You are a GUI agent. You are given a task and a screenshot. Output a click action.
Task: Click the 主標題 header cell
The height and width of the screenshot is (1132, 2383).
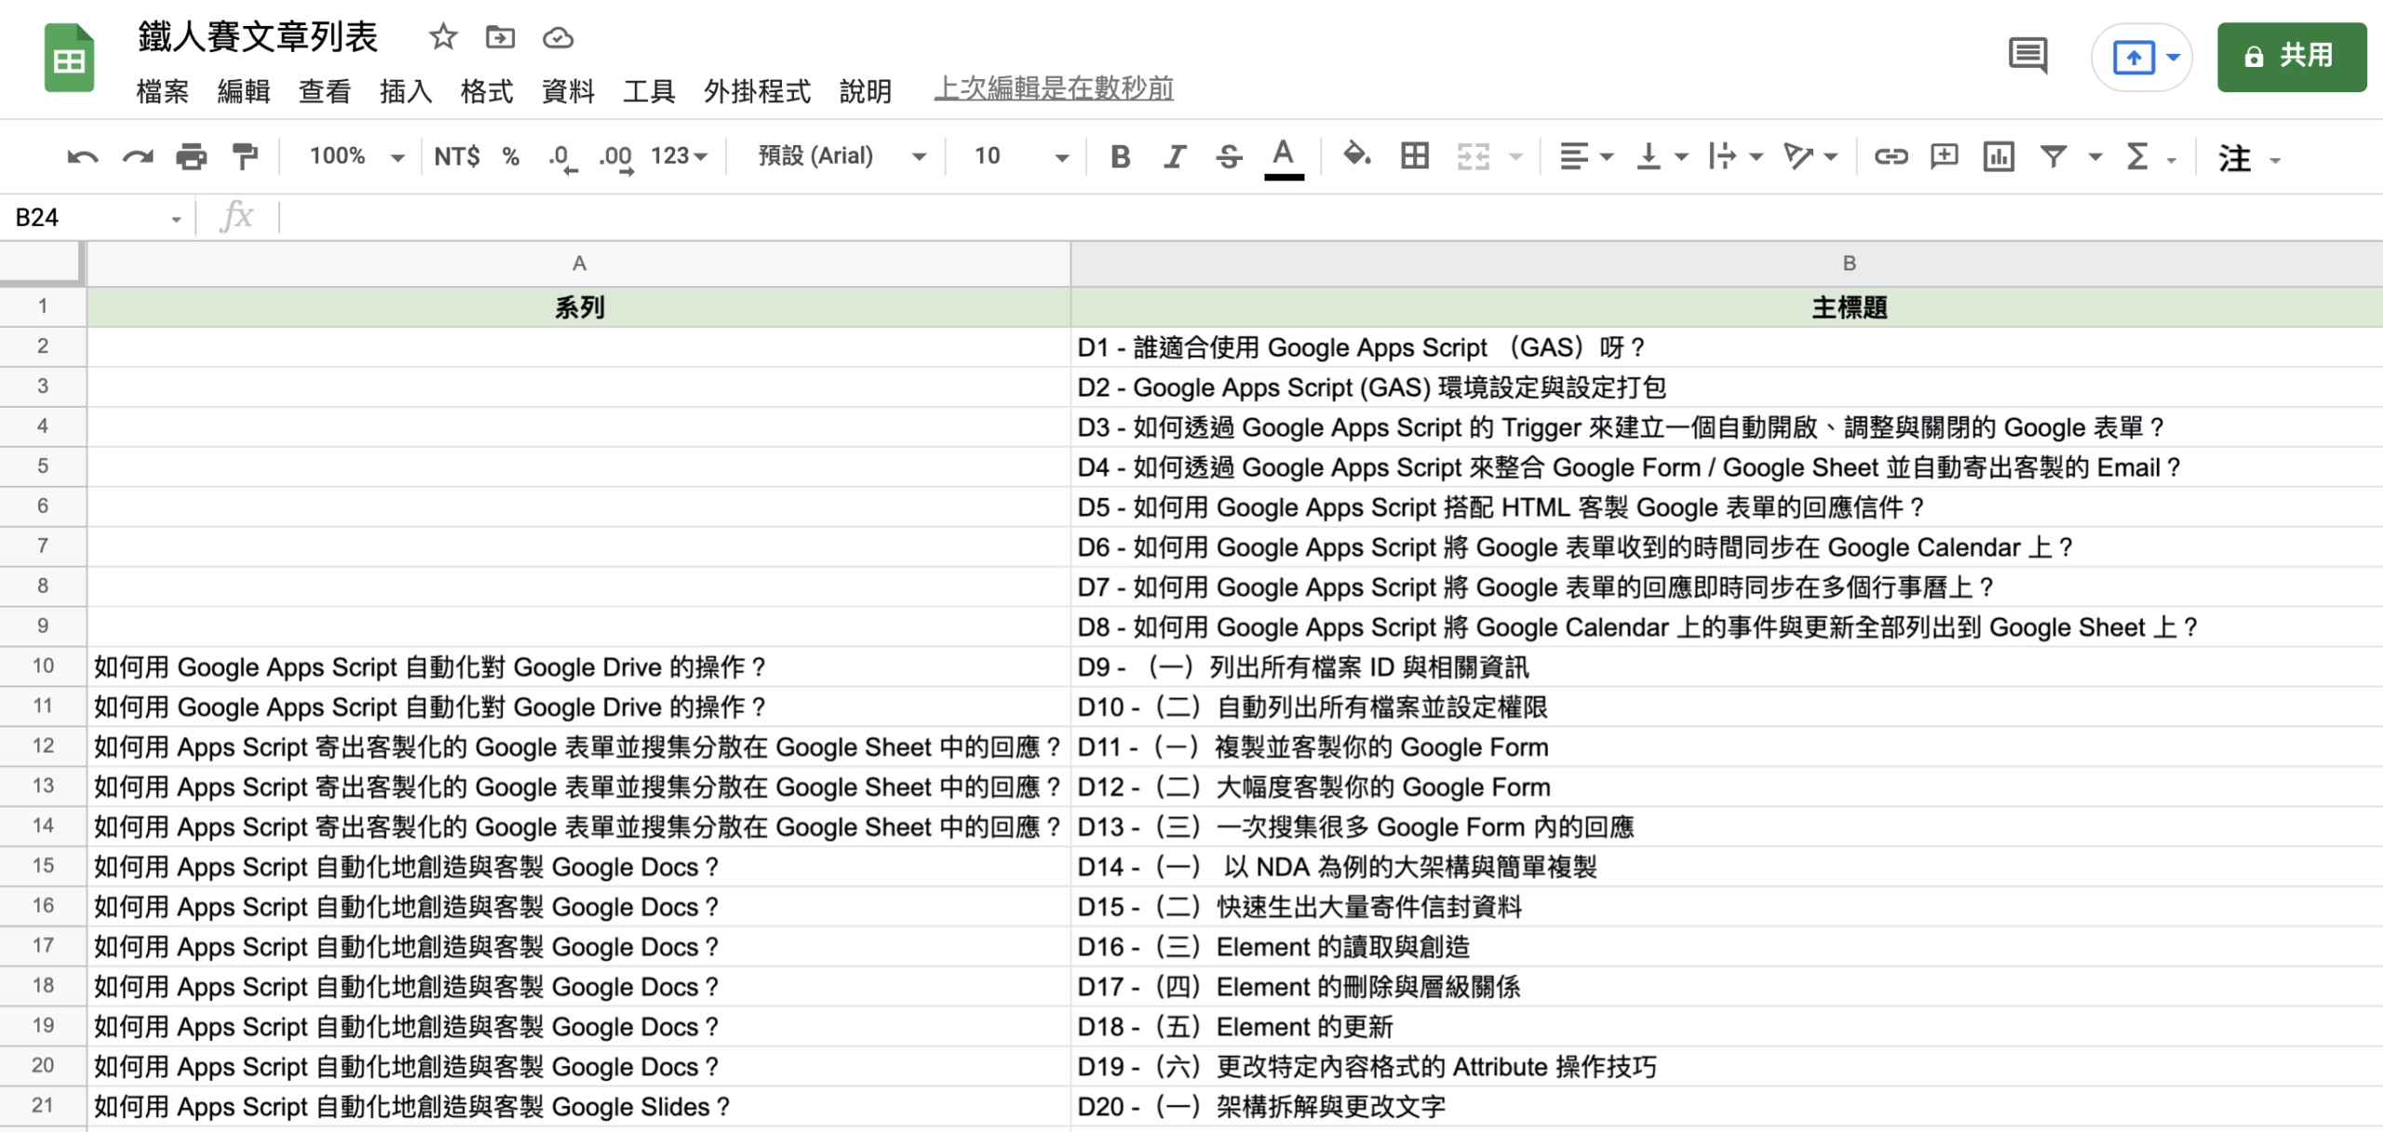(1727, 307)
